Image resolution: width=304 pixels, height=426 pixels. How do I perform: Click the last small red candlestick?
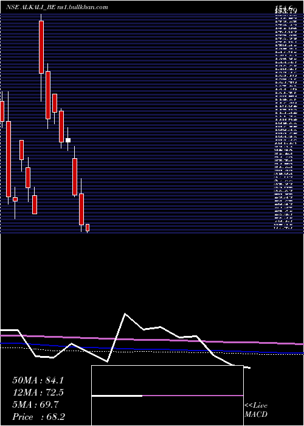[88, 228]
